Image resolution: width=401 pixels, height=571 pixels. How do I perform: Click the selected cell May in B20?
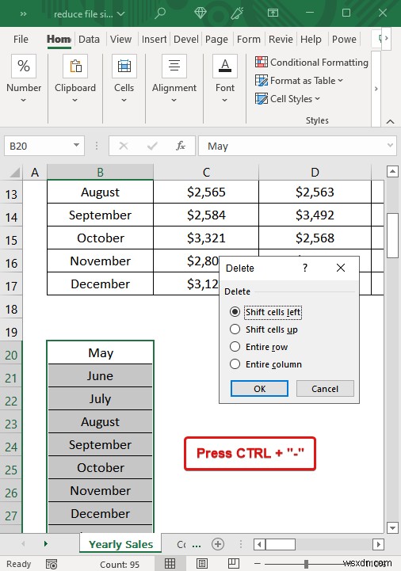tap(100, 352)
